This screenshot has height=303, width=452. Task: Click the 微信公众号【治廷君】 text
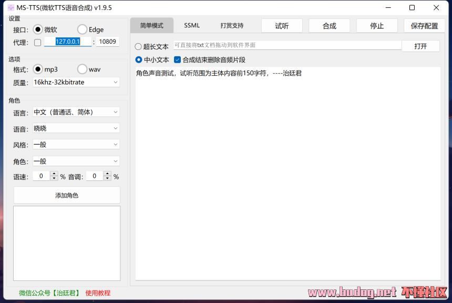[49, 293]
